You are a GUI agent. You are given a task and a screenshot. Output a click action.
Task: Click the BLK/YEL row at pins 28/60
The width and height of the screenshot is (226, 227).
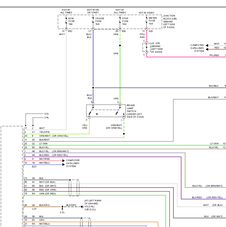pyautogui.click(x=36, y=147)
